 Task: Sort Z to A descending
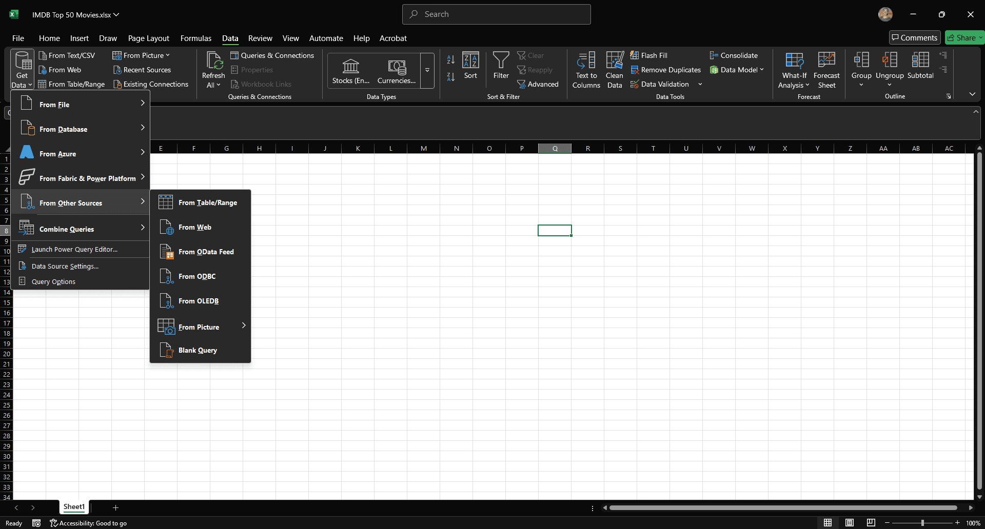pyautogui.click(x=450, y=77)
